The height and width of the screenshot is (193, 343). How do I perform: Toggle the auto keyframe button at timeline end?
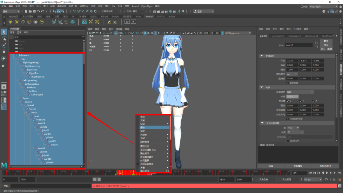pyautogui.click(x=334, y=179)
